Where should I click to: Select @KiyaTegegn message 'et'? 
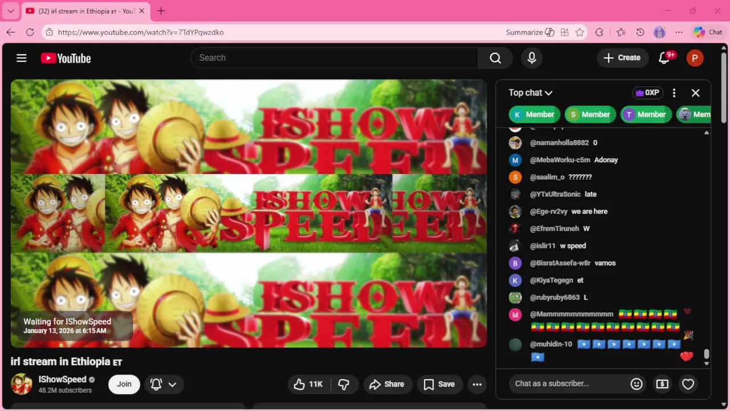pyautogui.click(x=580, y=280)
